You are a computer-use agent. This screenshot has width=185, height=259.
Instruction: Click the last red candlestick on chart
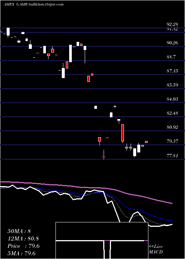(x=146, y=142)
